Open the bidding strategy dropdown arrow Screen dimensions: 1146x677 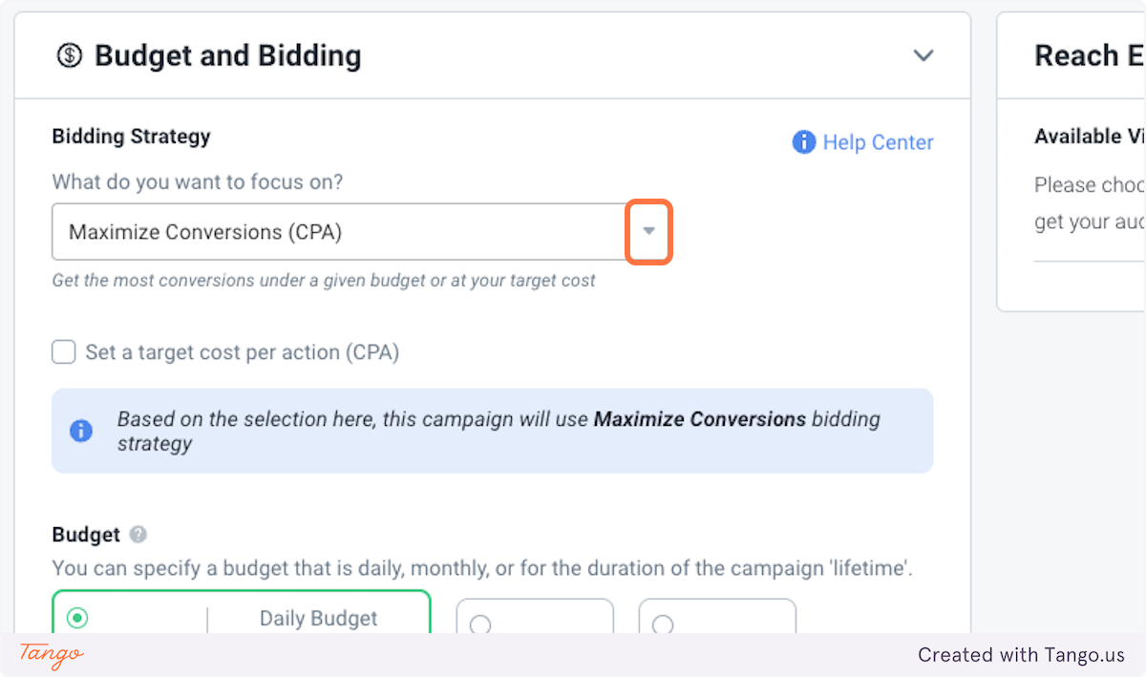648,231
